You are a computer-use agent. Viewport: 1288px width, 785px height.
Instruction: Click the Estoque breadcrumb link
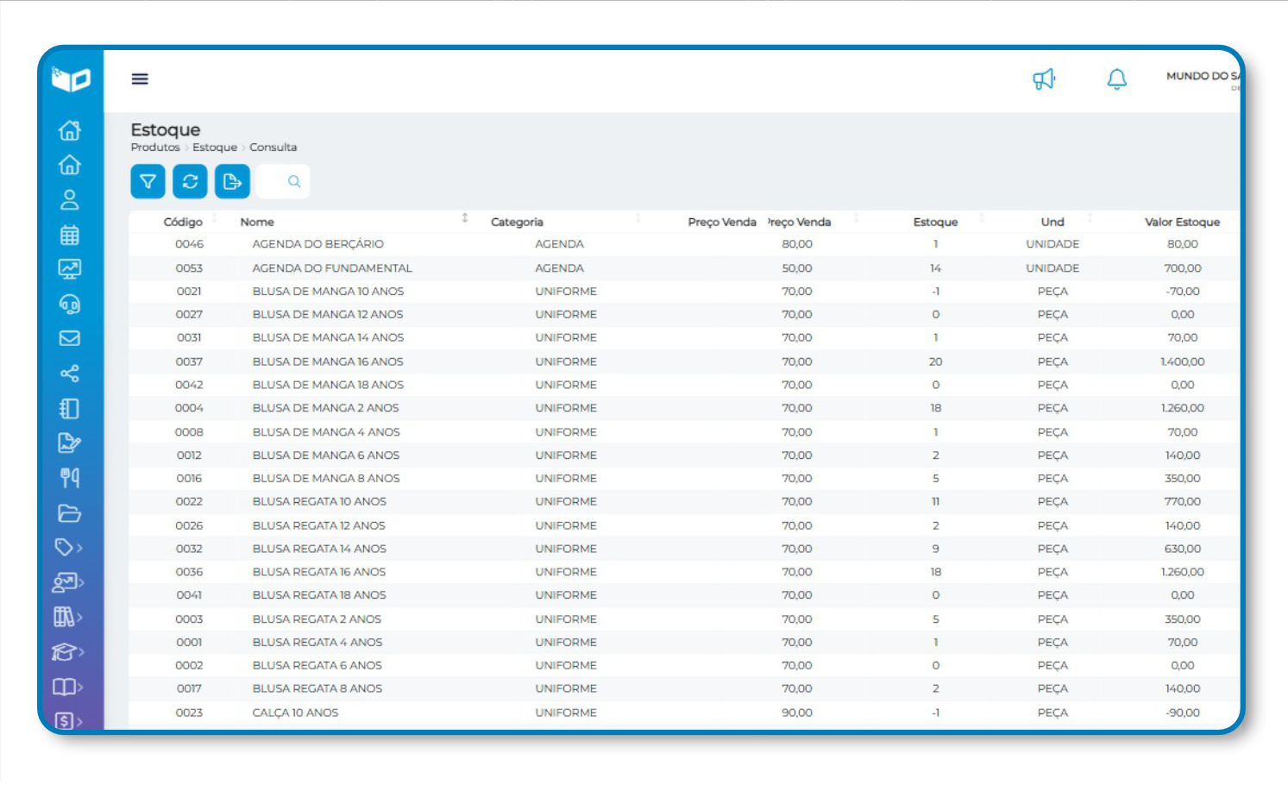tap(215, 148)
